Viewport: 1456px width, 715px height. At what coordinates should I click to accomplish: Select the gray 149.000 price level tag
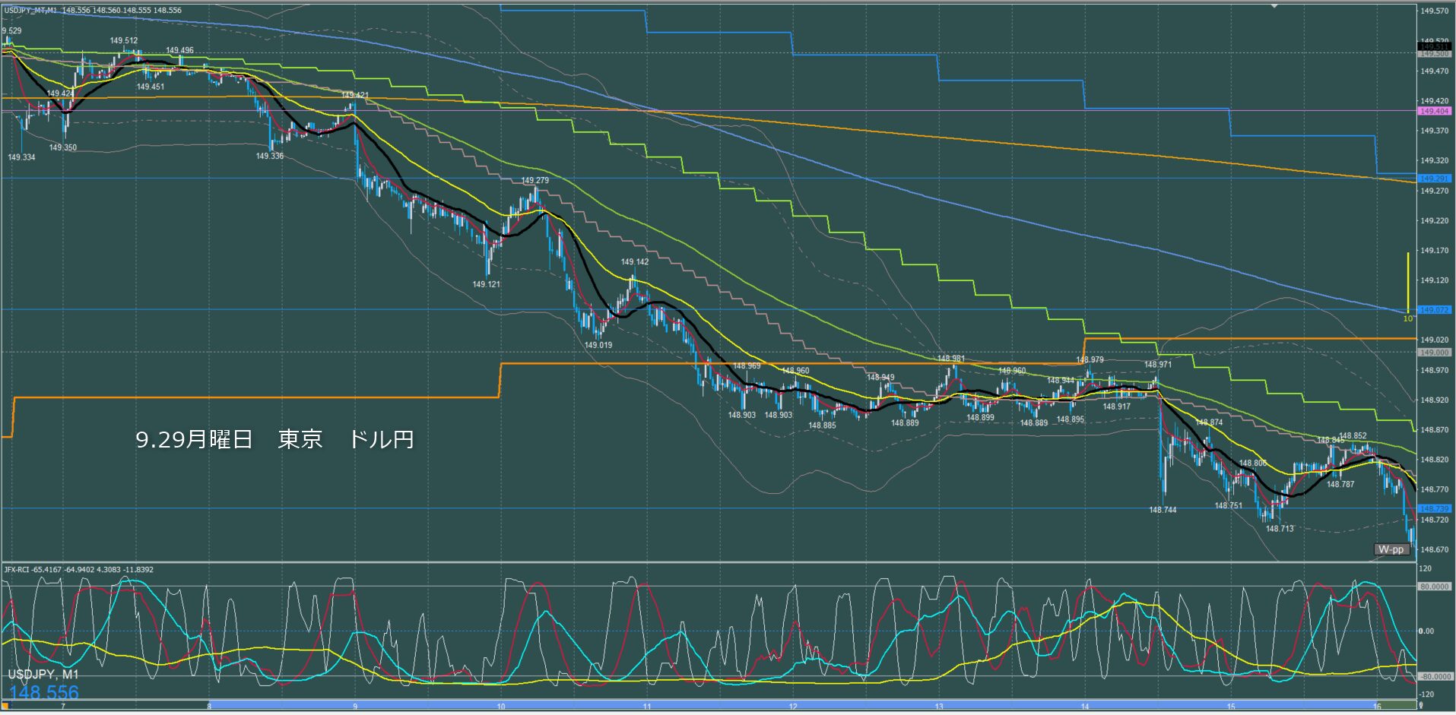point(1434,353)
